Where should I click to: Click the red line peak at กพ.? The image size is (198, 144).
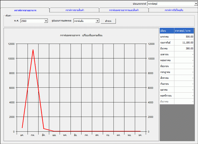point(33,50)
